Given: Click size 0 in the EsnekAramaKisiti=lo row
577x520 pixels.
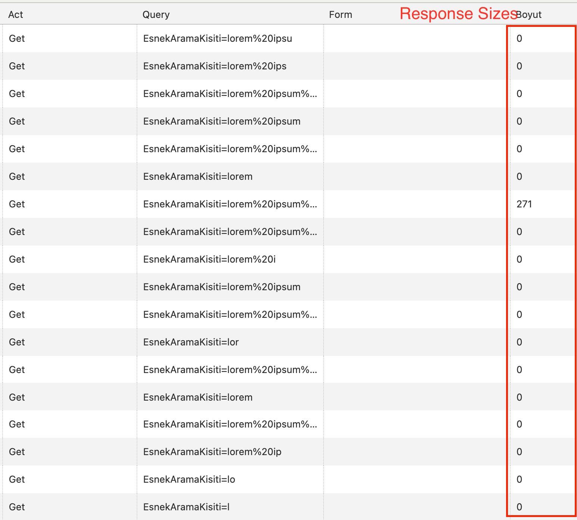Looking at the screenshot, I should (519, 479).
